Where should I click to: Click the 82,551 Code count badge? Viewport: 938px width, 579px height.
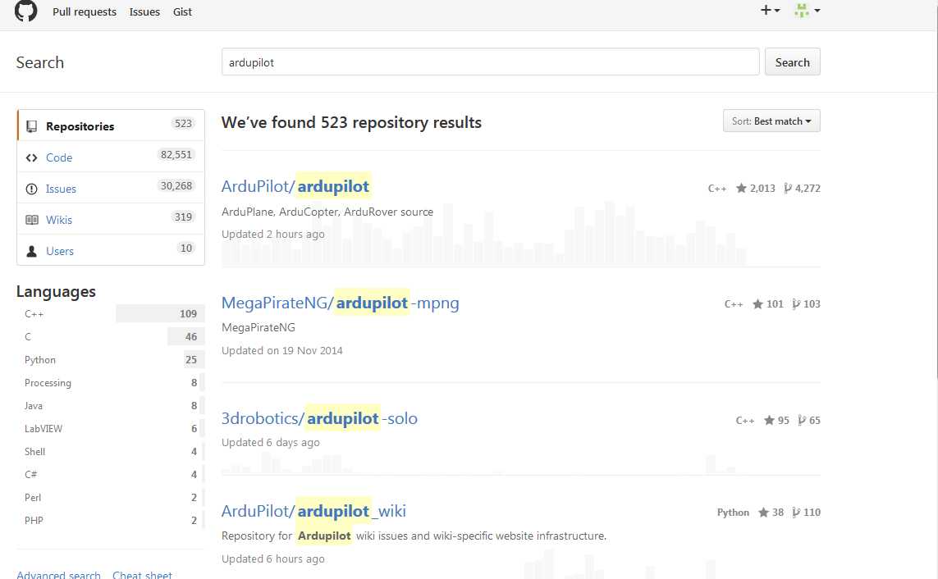pyautogui.click(x=176, y=155)
